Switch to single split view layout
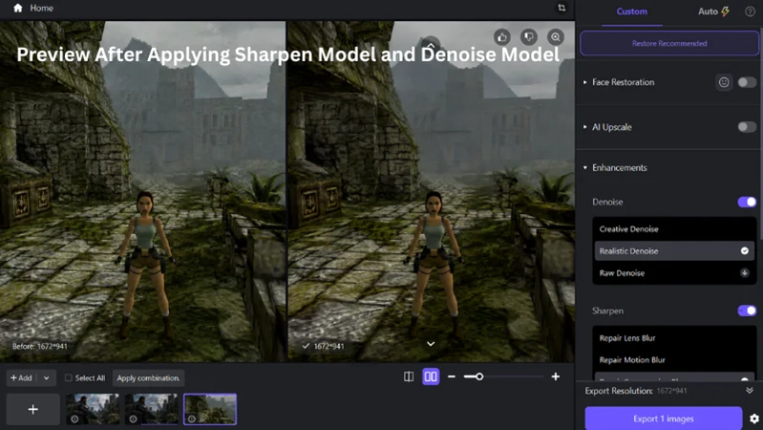Viewport: 763px width, 430px height. pyautogui.click(x=409, y=376)
